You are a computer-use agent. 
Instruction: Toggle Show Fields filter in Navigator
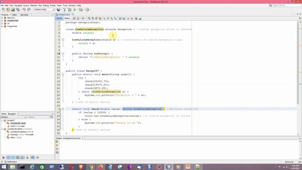pyautogui.click(x=8, y=157)
